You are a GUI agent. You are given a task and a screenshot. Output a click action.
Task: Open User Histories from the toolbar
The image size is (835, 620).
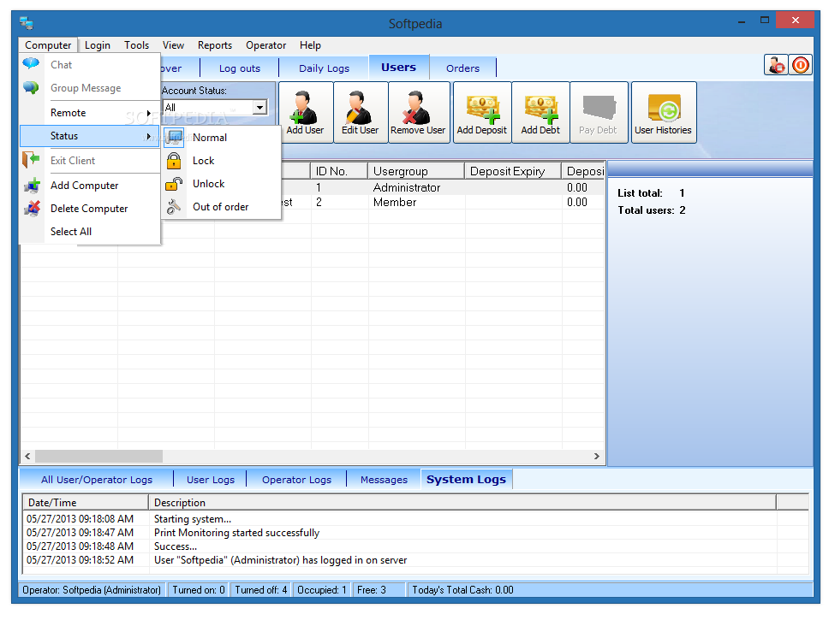(664, 113)
